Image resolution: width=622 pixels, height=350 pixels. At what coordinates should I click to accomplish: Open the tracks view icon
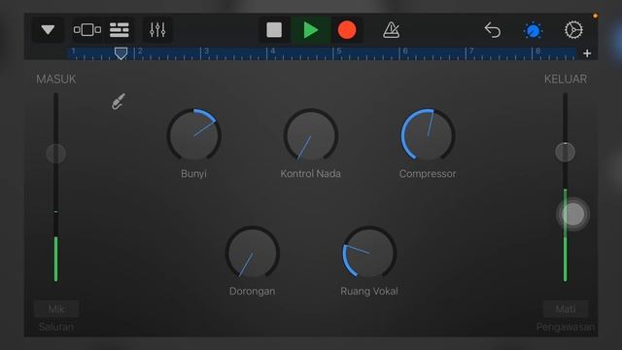119,30
